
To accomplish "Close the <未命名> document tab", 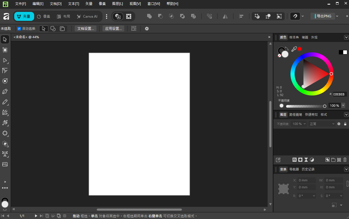I will coord(269,37).
